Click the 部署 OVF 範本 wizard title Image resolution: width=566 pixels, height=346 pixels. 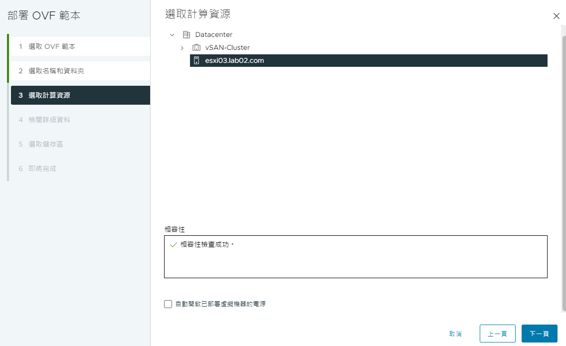[44, 15]
